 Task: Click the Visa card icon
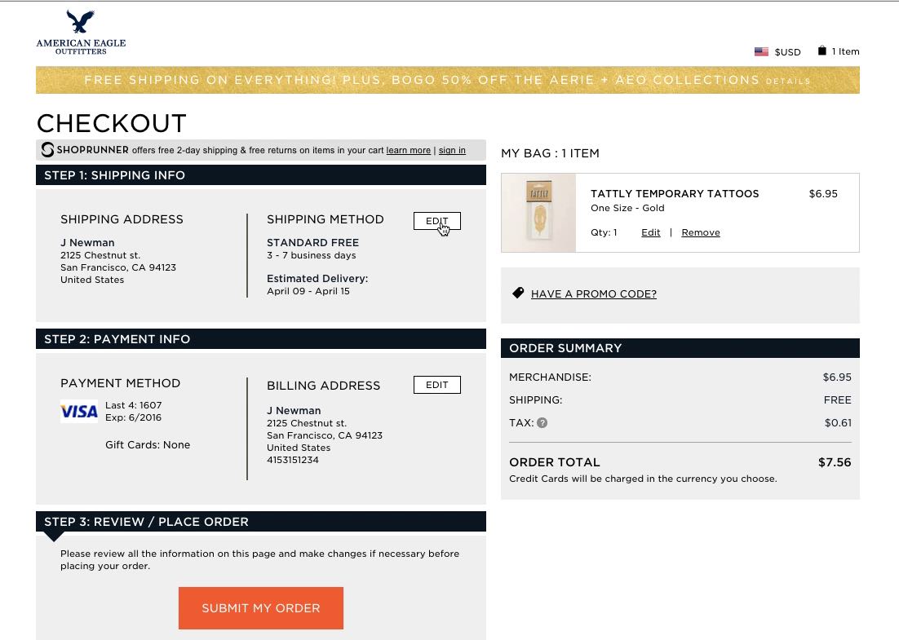click(x=79, y=412)
